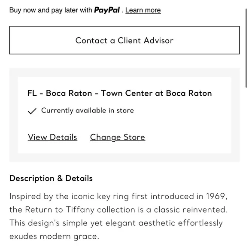Click the line starting This design's simple
The width and height of the screenshot is (249, 249).
[116, 223]
